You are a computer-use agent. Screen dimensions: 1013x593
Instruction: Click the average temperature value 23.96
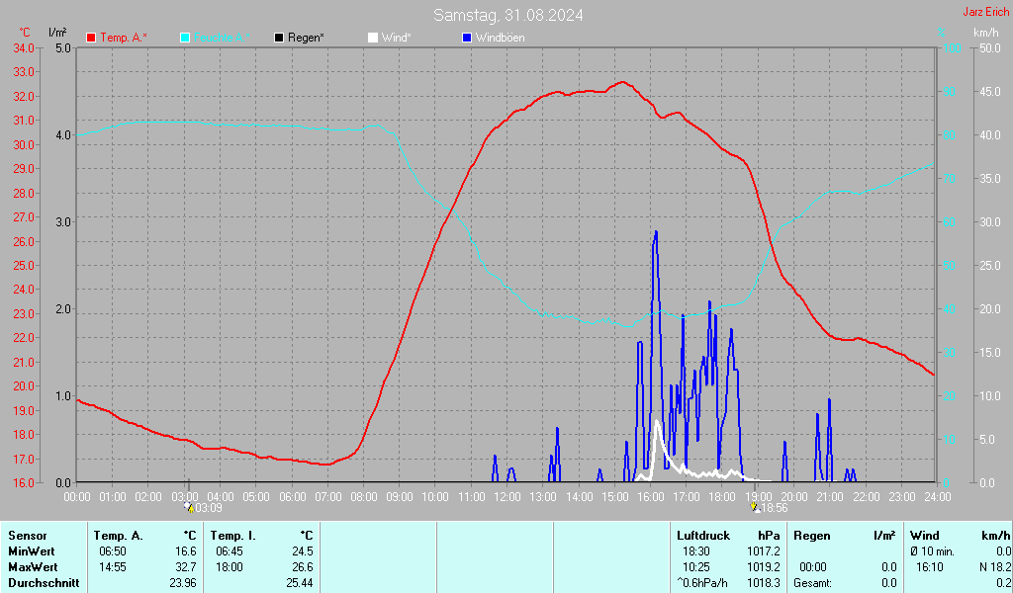183,583
